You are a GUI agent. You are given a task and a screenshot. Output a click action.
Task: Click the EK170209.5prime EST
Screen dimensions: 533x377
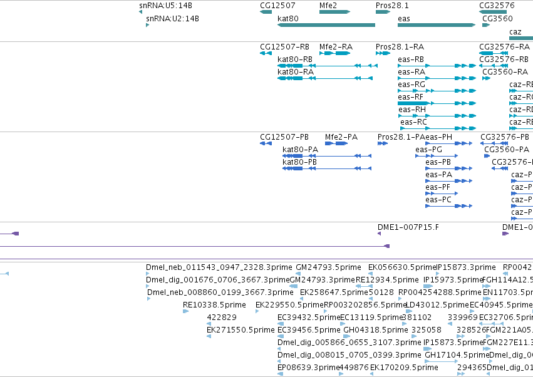pyautogui.click(x=372, y=374)
